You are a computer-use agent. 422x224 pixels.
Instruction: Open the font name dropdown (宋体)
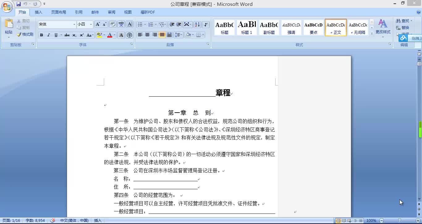coord(74,24)
